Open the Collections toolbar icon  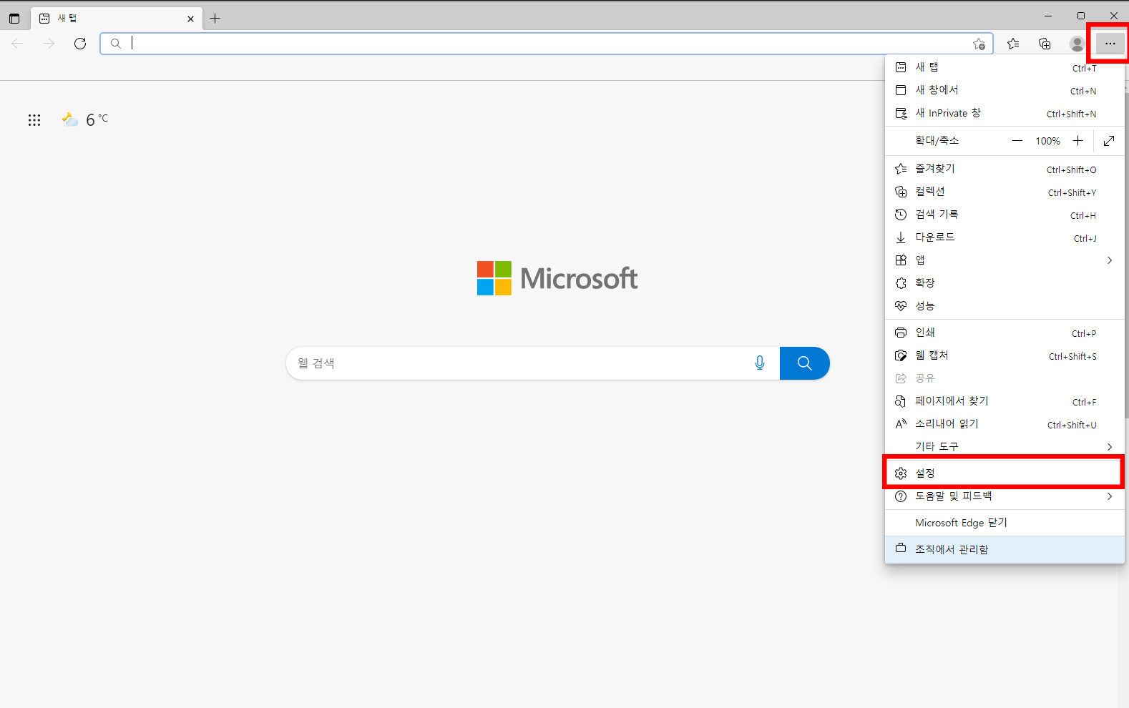pyautogui.click(x=1045, y=44)
